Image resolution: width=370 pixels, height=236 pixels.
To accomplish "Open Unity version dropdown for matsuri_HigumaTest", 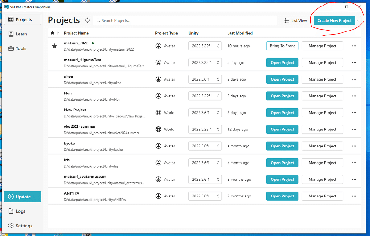I will point(205,63).
